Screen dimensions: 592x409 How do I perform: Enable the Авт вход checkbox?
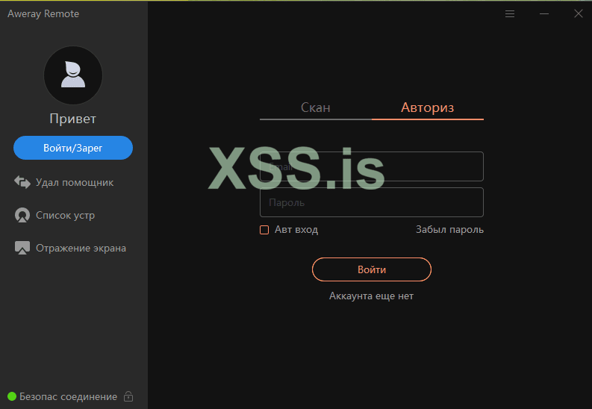pos(264,230)
